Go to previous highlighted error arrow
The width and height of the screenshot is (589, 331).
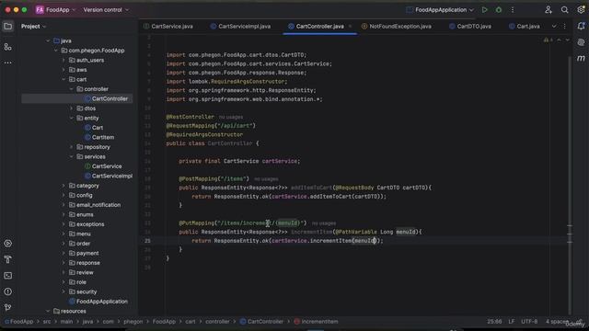[x=559, y=40]
